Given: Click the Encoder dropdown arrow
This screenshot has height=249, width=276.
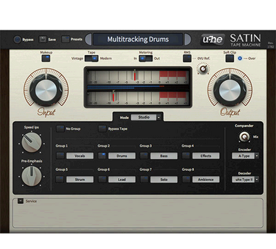Looking at the screenshot, I should click(x=257, y=156).
